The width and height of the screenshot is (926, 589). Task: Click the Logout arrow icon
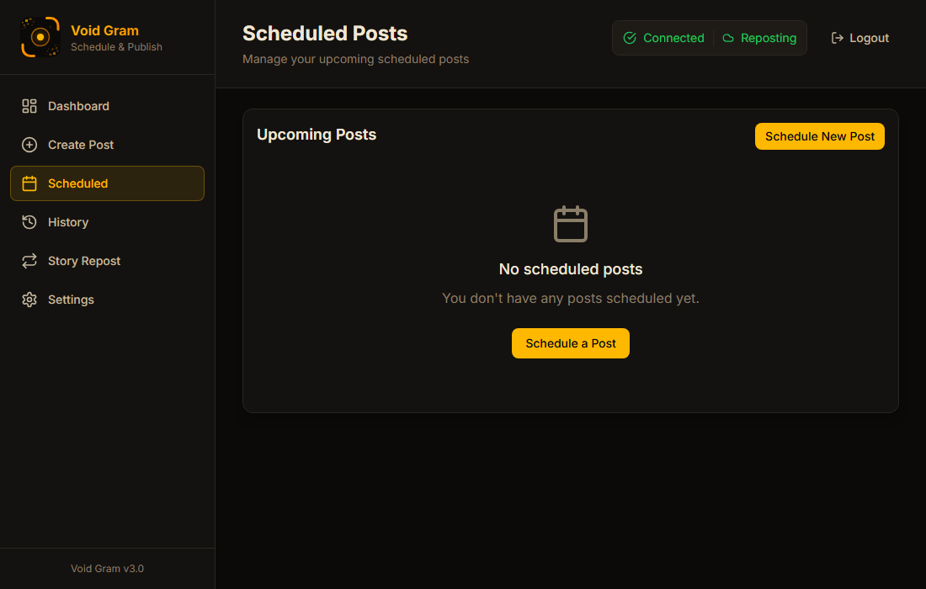837,38
